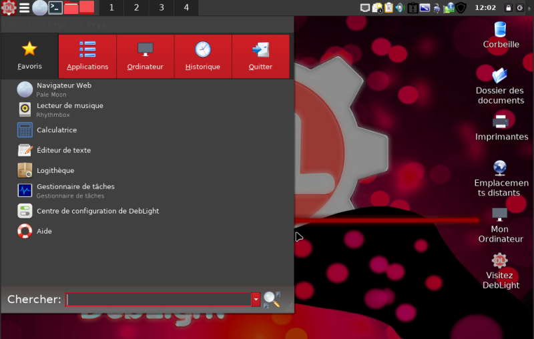The width and height of the screenshot is (534, 339).
Task: Launch Éditeur de texte
Action: 63,150
